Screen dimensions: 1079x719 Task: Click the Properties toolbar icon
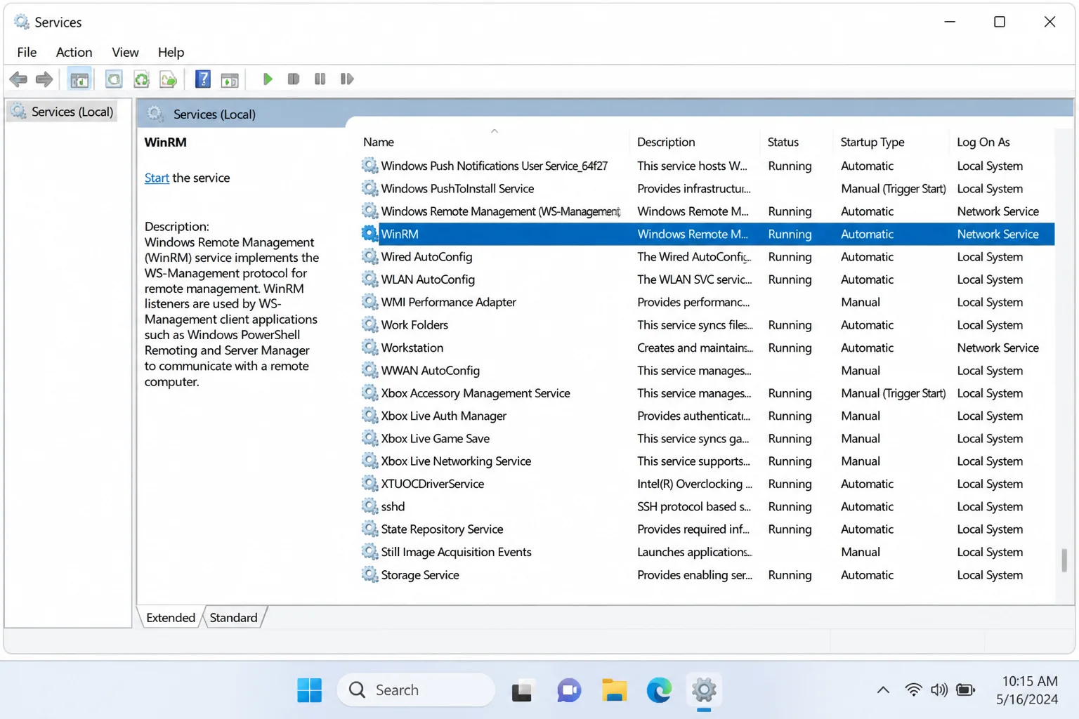pyautogui.click(x=114, y=79)
